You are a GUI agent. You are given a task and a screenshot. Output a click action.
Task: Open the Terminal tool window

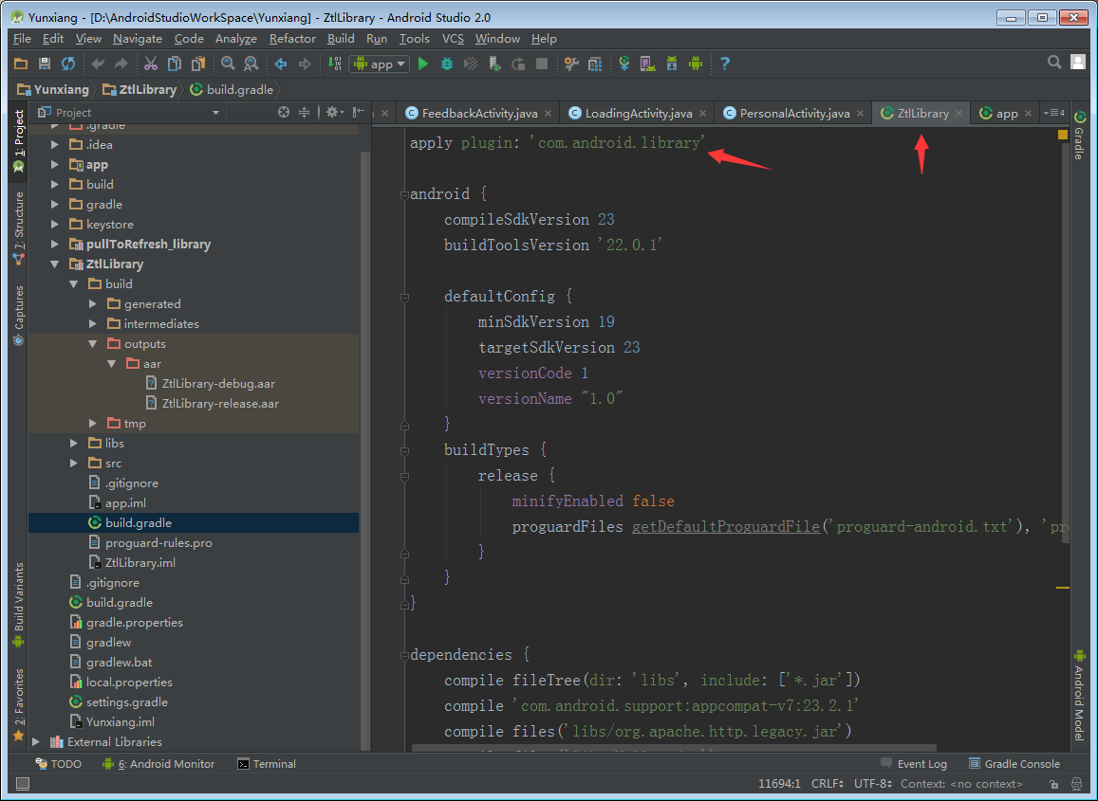pos(267,764)
